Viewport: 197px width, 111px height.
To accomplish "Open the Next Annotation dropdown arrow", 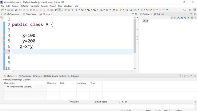I will (x=138, y=10).
